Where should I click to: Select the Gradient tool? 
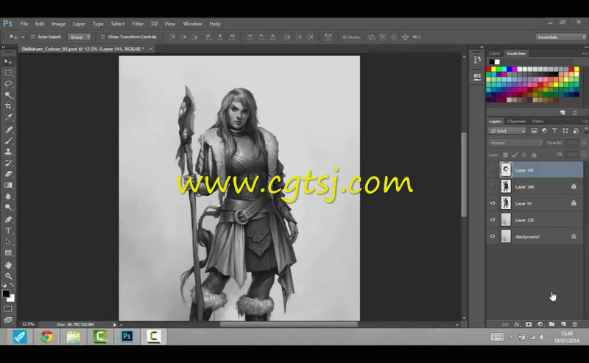[x=8, y=185]
